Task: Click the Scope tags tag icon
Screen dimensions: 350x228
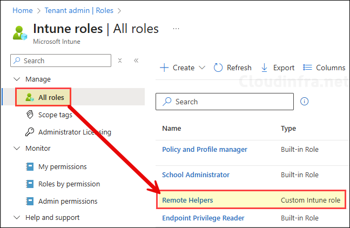Action: coord(30,115)
